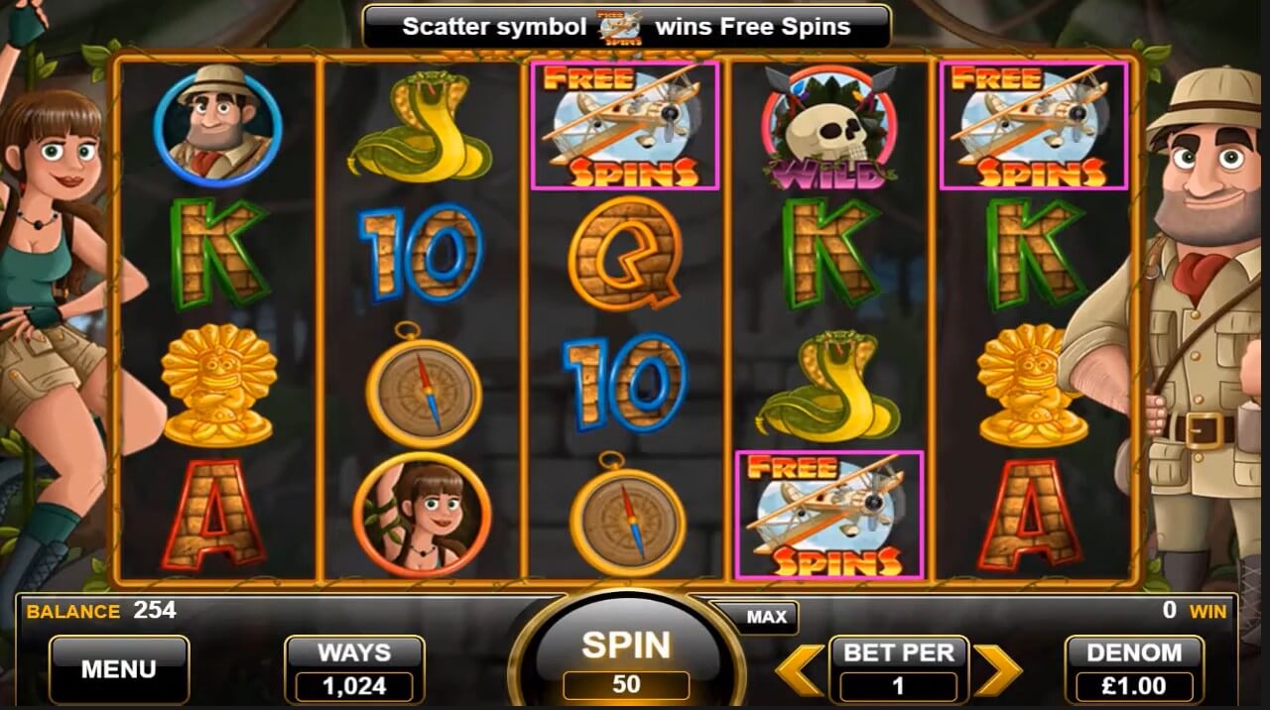The image size is (1270, 710).
Task: Click the Free Spins plane on reel three
Action: pyautogui.click(x=625, y=125)
